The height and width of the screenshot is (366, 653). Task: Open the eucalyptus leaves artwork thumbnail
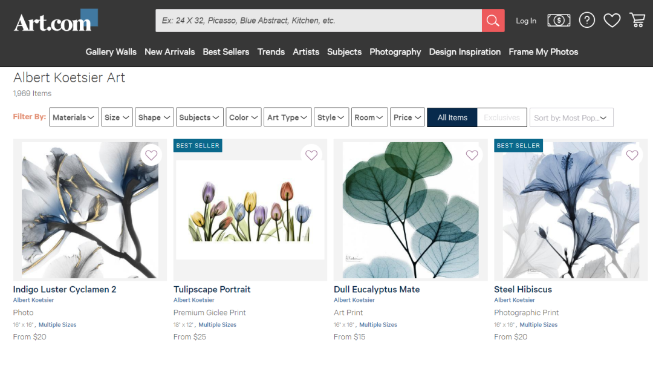tap(411, 210)
